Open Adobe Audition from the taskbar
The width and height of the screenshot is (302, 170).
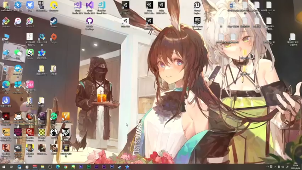click(x=89, y=167)
